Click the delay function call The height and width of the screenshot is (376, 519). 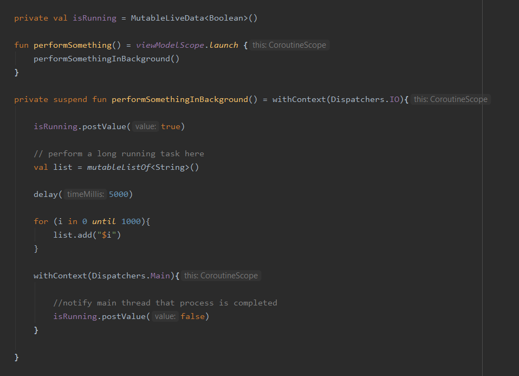[x=46, y=194]
